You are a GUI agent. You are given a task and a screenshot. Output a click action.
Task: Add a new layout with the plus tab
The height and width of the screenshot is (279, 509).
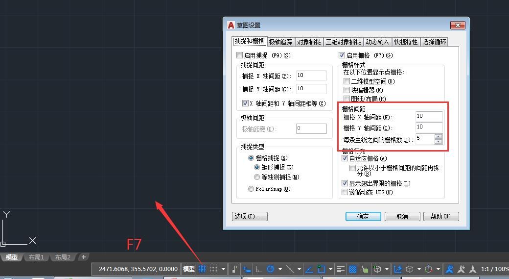pos(83,257)
